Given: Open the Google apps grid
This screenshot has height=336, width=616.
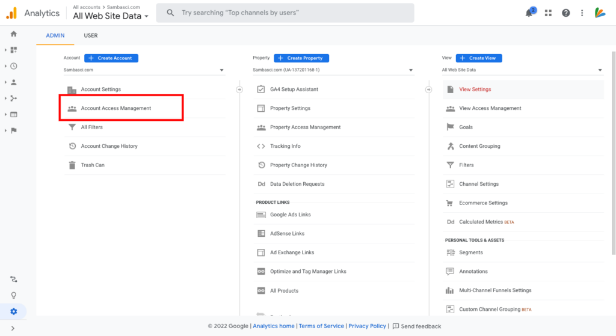Looking at the screenshot, I should (x=548, y=13).
